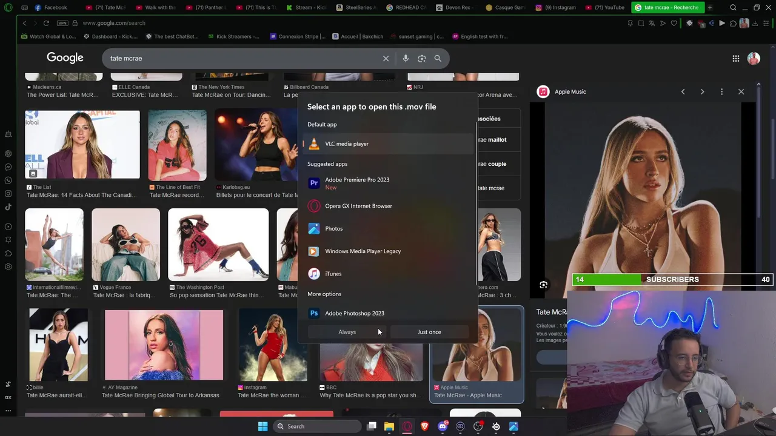Open the Google apps grid

pos(736,58)
